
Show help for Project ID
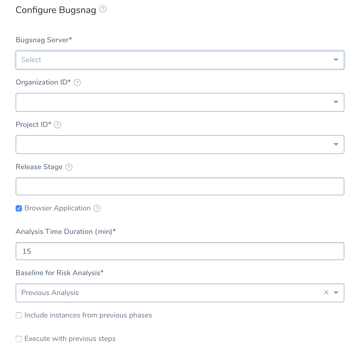coord(57,125)
